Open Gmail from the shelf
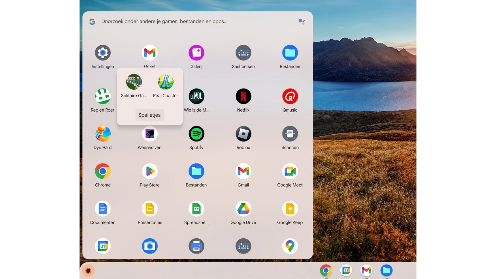496x279 pixels. point(366,270)
